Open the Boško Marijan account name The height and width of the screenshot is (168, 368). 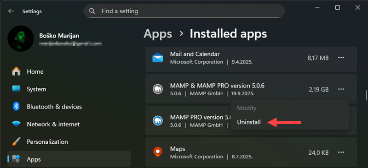pyautogui.click(x=59, y=36)
